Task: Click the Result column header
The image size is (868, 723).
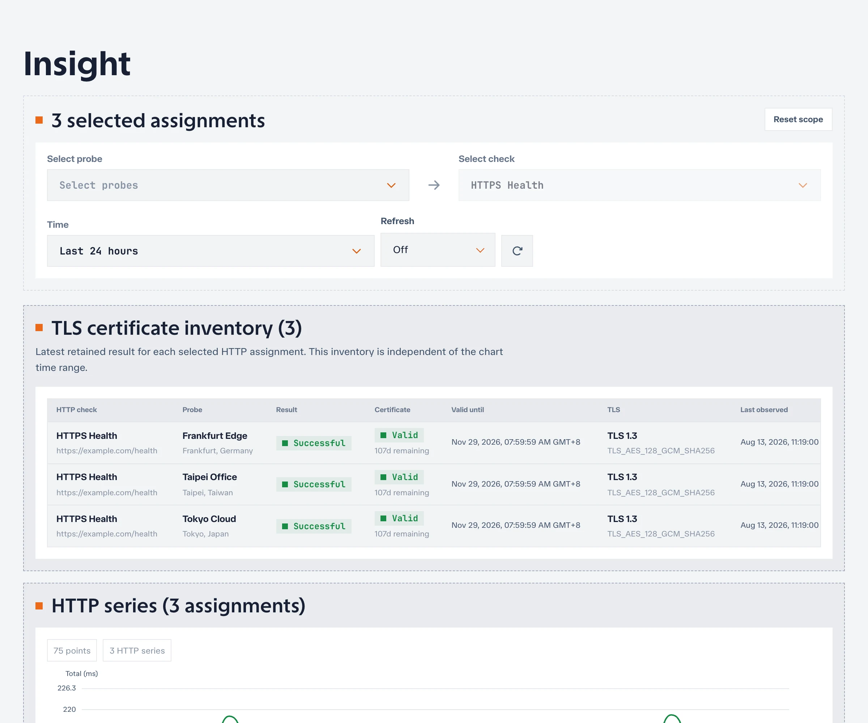Action: [286, 410]
